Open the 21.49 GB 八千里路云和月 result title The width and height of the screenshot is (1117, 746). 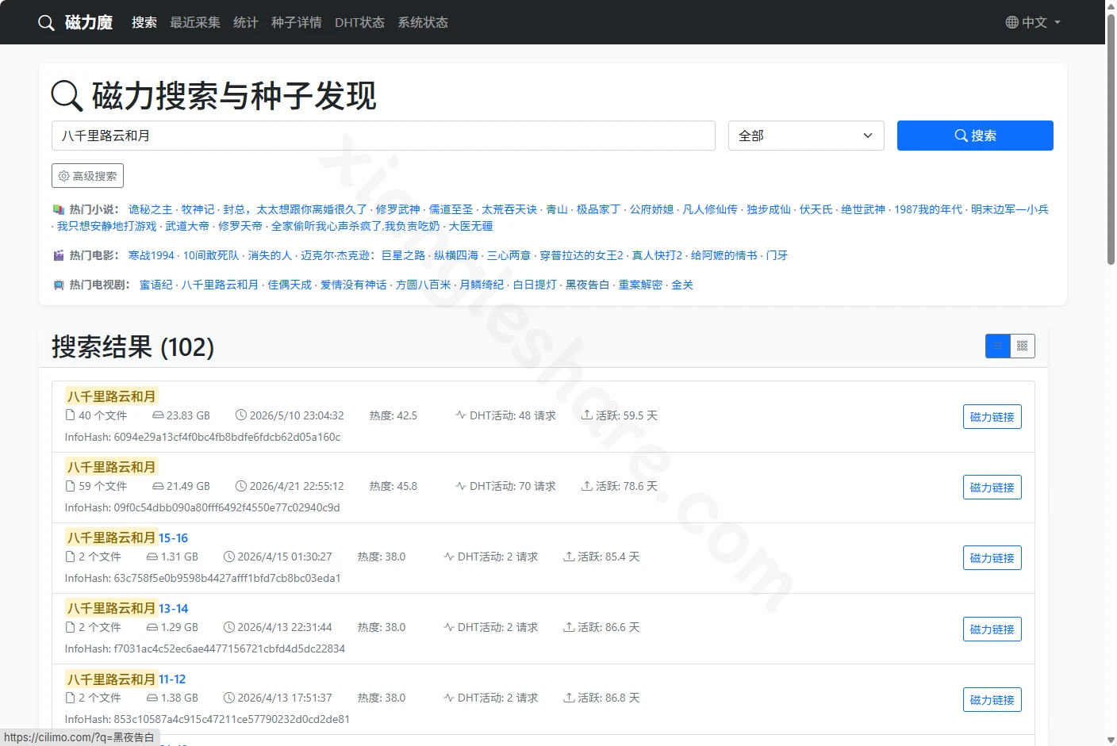(111, 467)
